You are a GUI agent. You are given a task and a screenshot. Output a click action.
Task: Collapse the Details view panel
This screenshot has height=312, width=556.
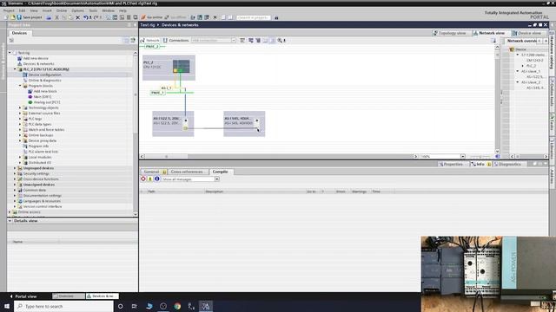10,221
